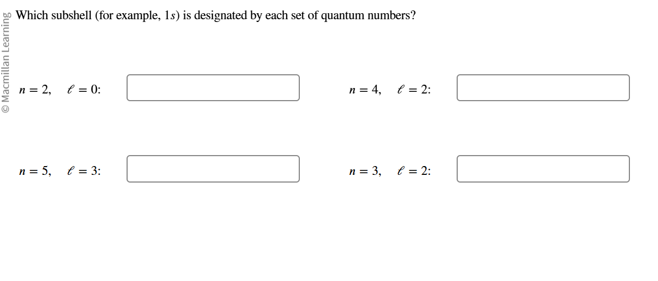Focus the answer field for n = 4, ℓ = 2
Screen dimensions: 658x281
543,87
